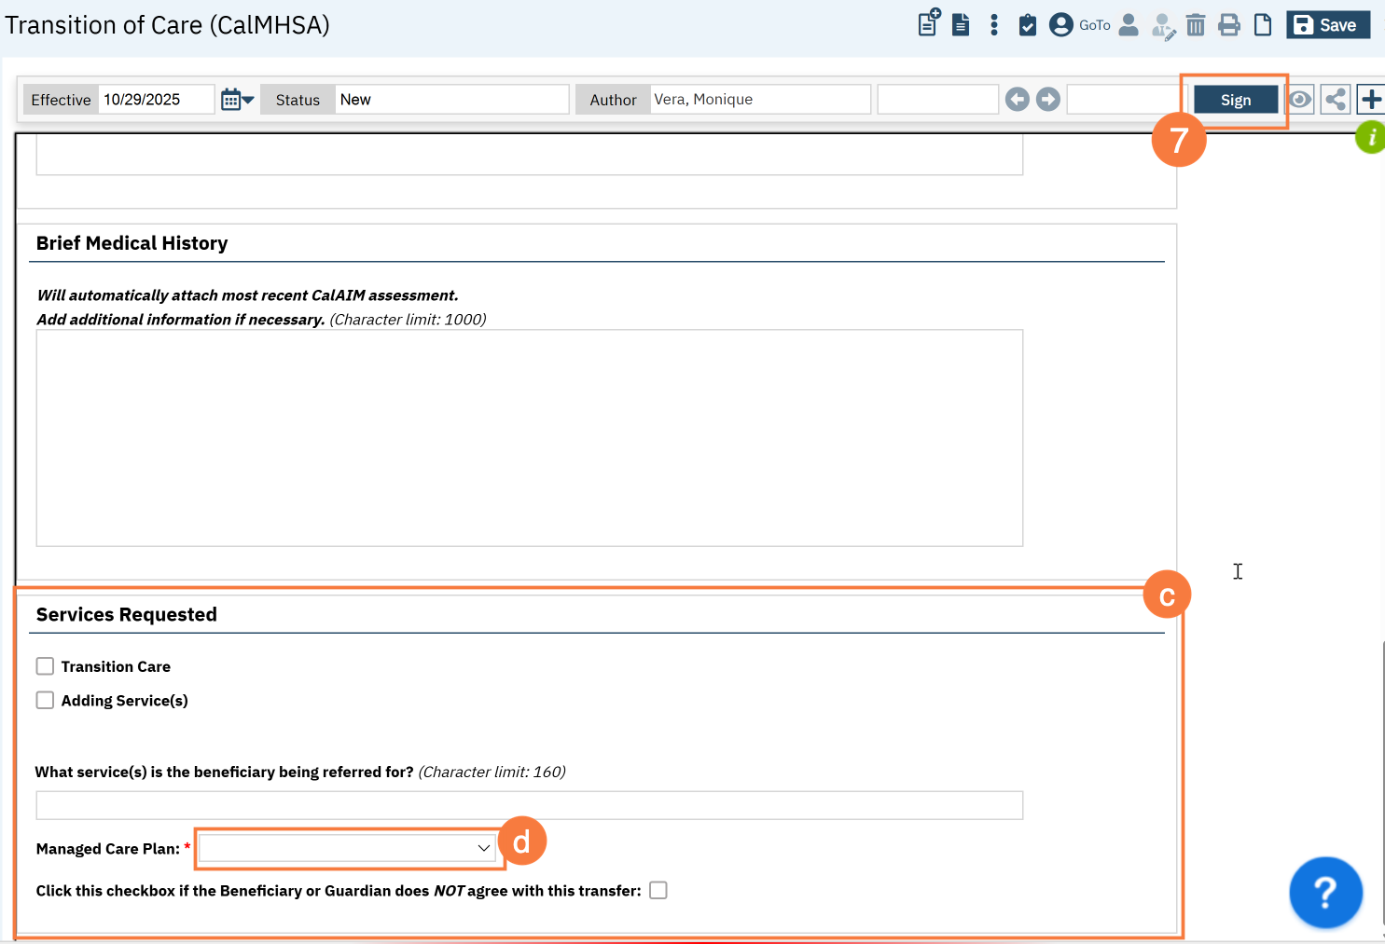Viewport: 1385px width, 944px height.
Task: Click the services referred for text field
Action: (529, 805)
